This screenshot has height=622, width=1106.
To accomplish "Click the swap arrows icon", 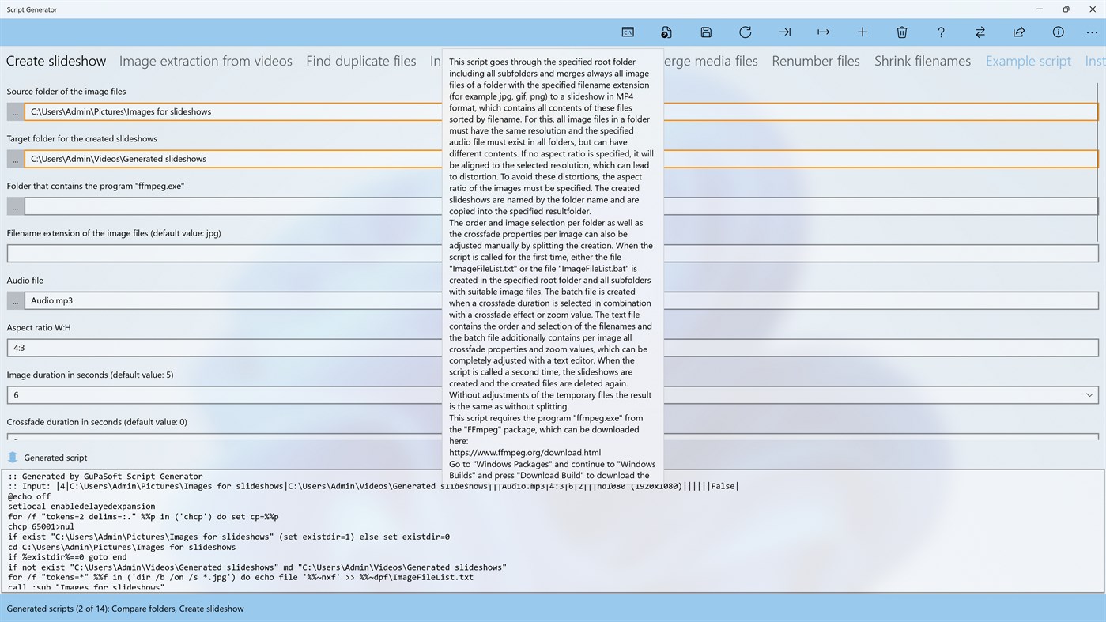I will point(980,32).
